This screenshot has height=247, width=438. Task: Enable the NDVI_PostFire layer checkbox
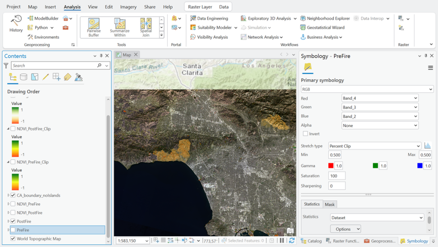coord(13,213)
